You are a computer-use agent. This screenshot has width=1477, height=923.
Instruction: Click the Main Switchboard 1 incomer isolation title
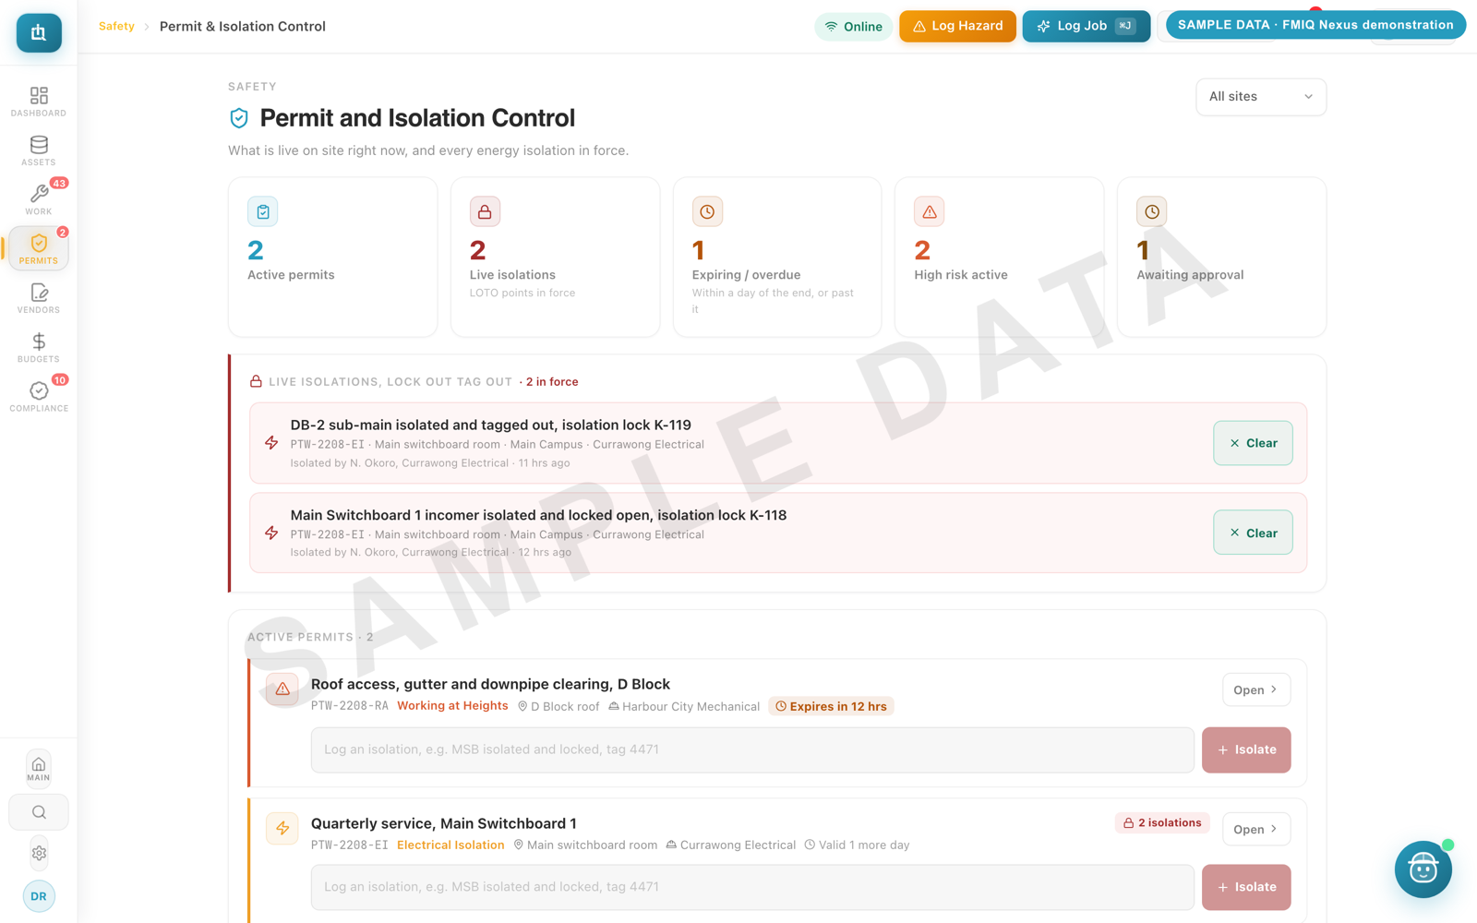tap(538, 515)
